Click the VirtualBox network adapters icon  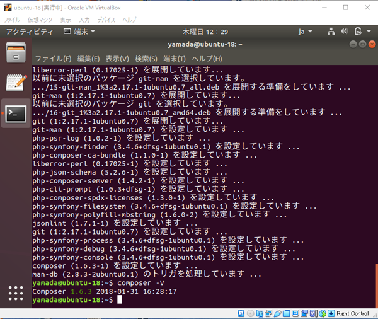click(268, 313)
